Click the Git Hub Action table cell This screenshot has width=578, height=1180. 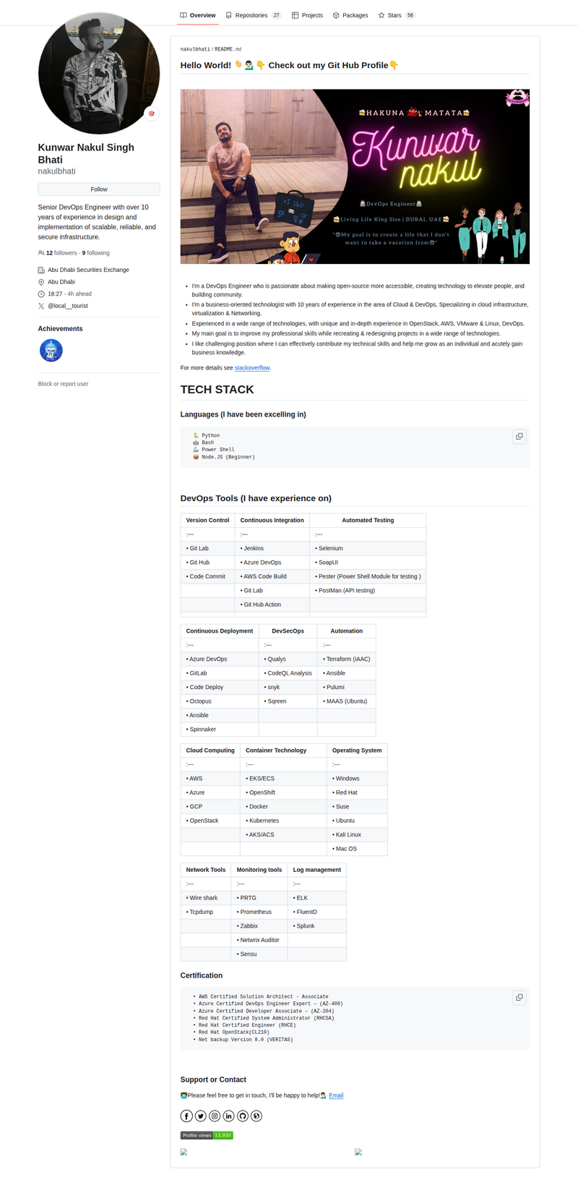tap(272, 604)
